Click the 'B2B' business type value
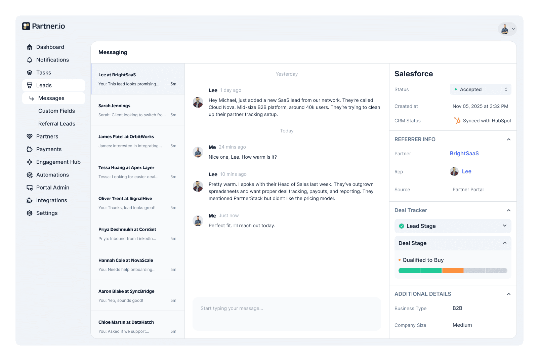The height and width of the screenshot is (361, 539). pyautogui.click(x=457, y=308)
